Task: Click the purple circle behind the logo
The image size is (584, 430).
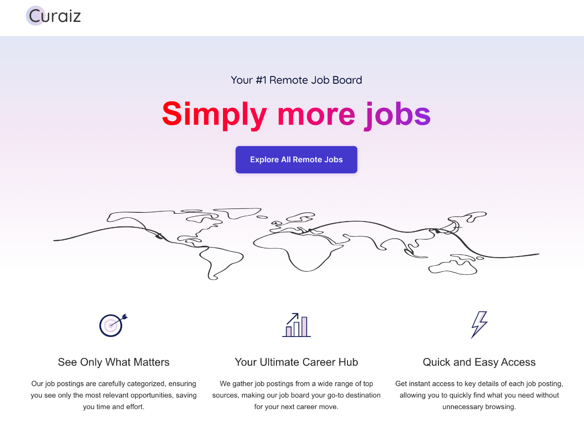Action: point(36,16)
